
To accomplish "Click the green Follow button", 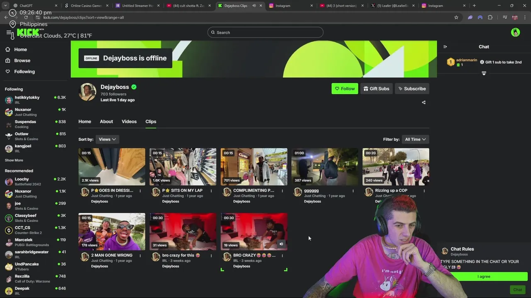I will 345,89.
